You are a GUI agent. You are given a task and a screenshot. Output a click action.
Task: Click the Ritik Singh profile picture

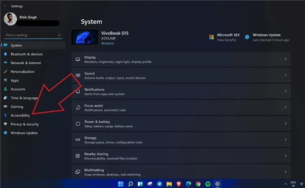point(10,19)
